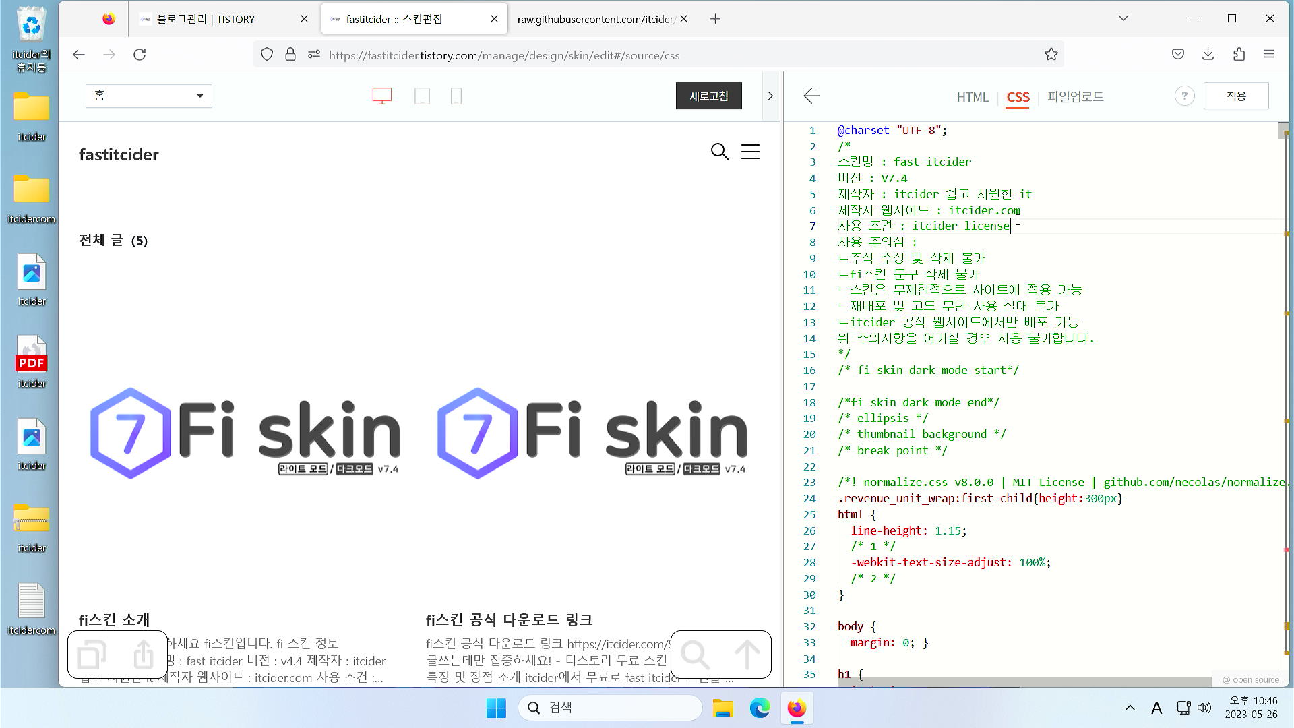Open the blog hamburger menu
1294x728 pixels.
pyautogui.click(x=750, y=152)
